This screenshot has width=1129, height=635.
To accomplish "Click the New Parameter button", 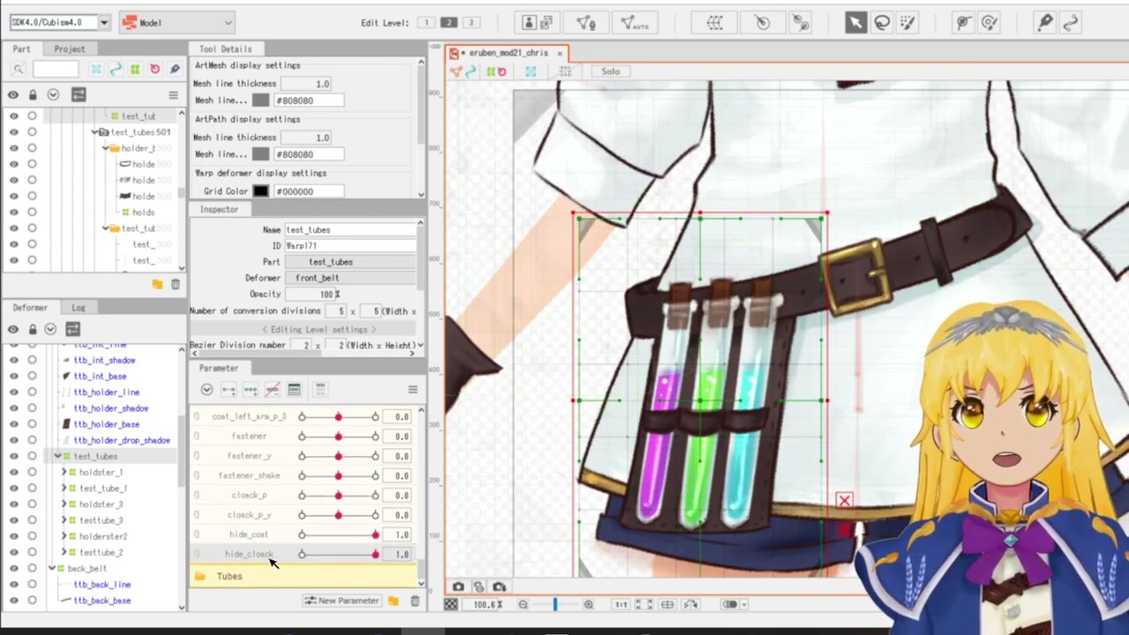I will coord(341,601).
